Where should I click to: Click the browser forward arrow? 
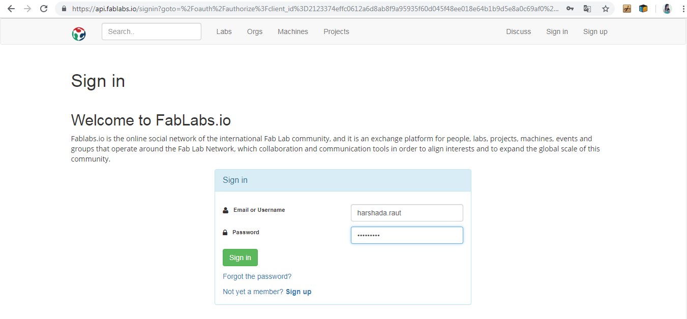pyautogui.click(x=27, y=9)
